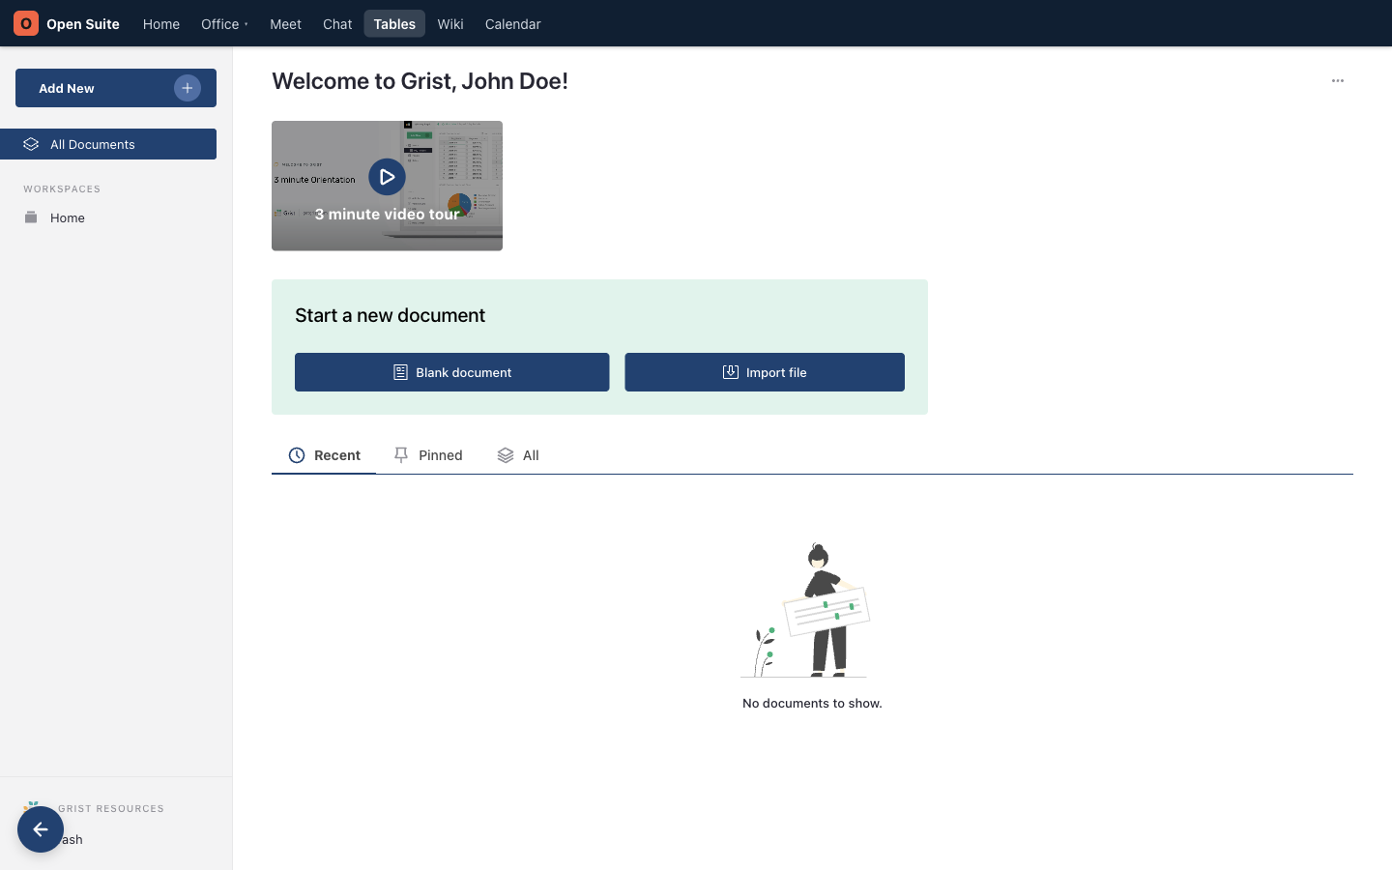Click the Open Suite logo icon
1392x870 pixels.
(x=26, y=23)
